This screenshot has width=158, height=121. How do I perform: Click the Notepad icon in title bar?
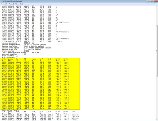2,1
